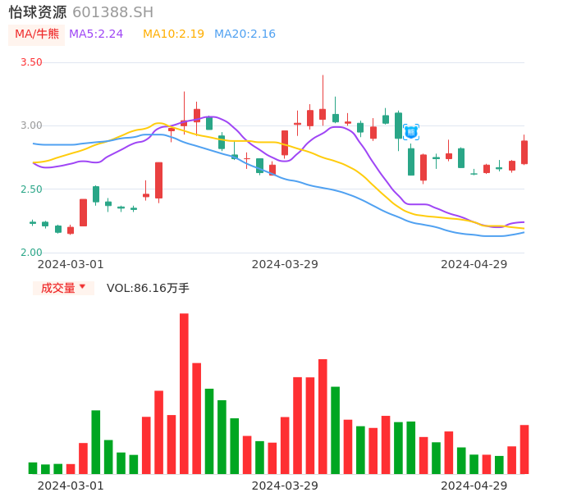Click the blue bear signal marker icon
Image resolution: width=563 pixels, height=497 pixels.
(411, 131)
